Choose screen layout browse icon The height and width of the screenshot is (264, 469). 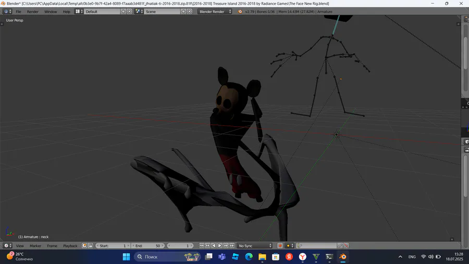pos(79,11)
